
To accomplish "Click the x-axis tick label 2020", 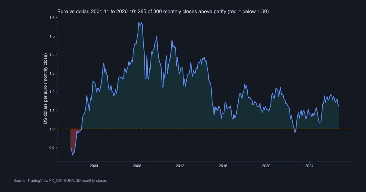I will pyautogui.click(x=266, y=166).
